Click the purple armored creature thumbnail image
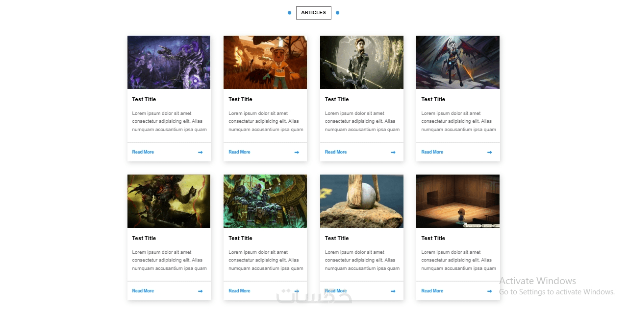Image resolution: width=629 pixels, height=310 pixels. [x=169, y=62]
